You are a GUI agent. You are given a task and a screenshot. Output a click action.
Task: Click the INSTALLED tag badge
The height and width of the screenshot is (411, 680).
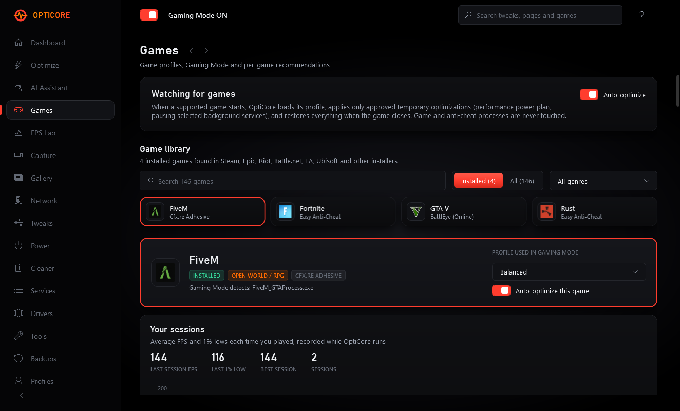[x=206, y=276]
